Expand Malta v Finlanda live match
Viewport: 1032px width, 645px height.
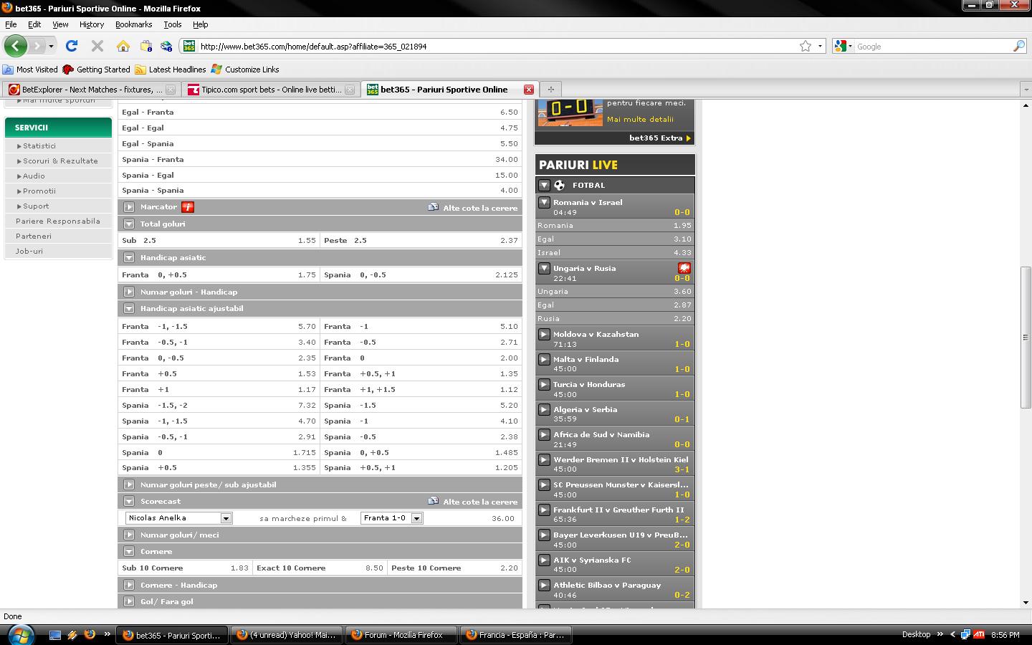tap(545, 359)
